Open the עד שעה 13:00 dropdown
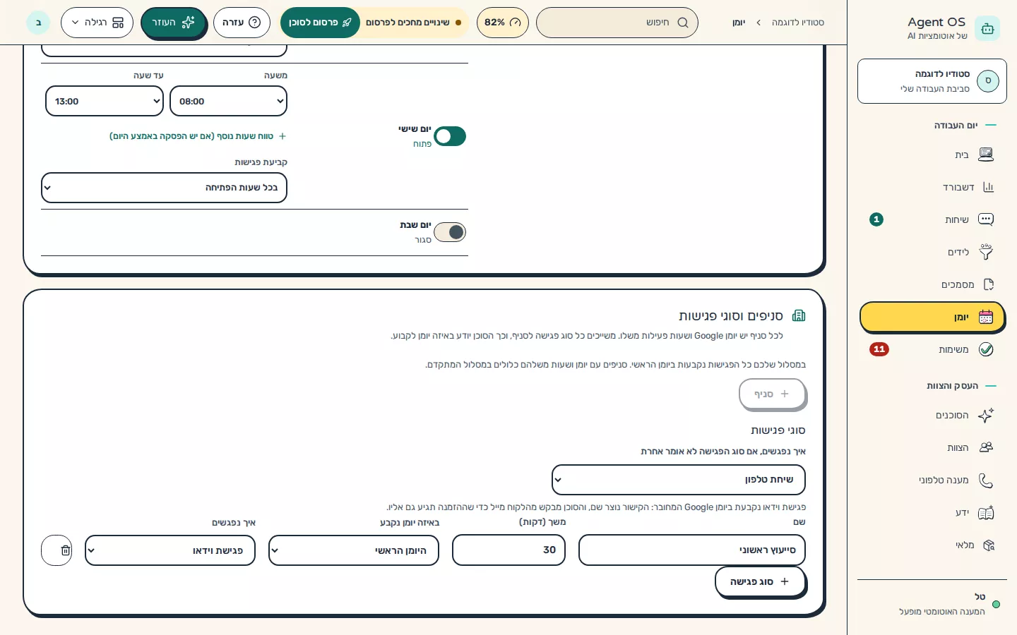Screen dimensions: 1017x635 (105, 101)
